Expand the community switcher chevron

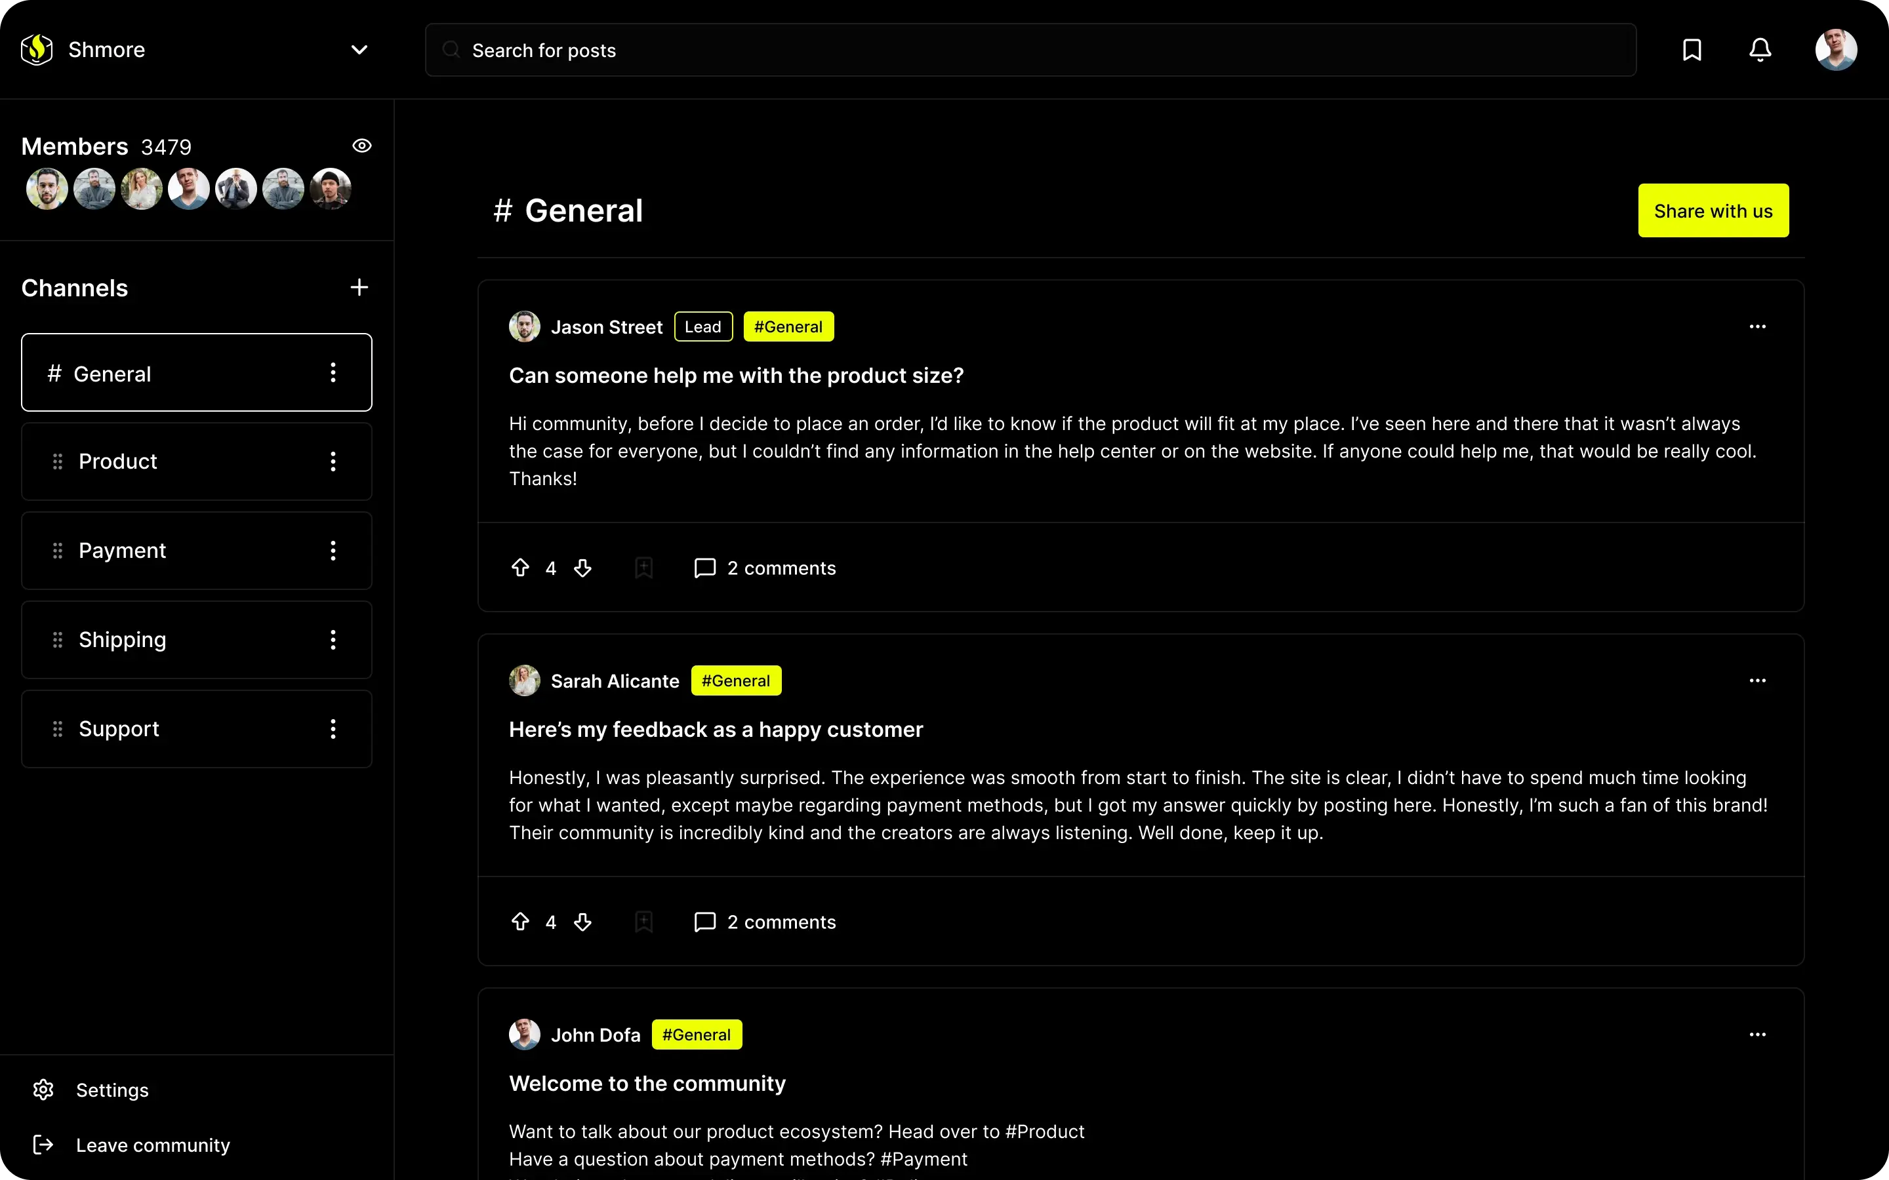click(x=359, y=49)
